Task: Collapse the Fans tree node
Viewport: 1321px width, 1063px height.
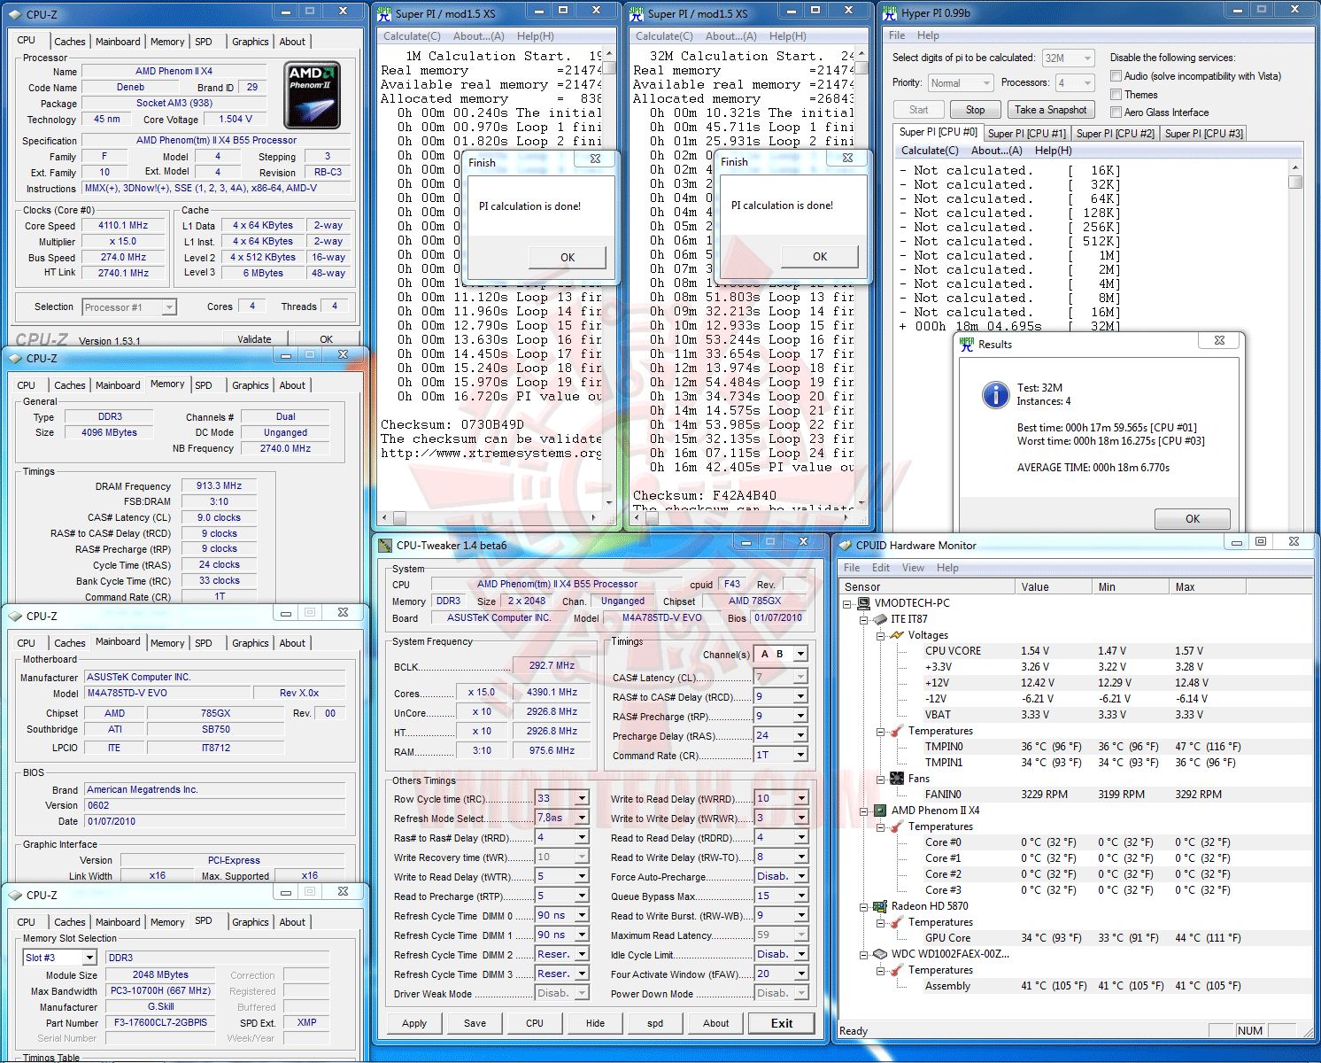Action: point(881,780)
